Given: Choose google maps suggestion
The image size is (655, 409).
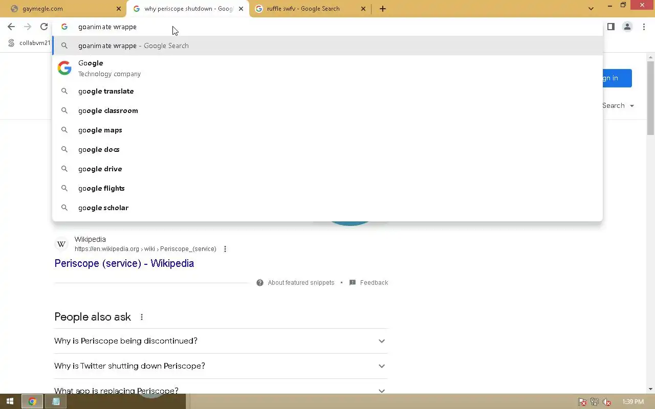Looking at the screenshot, I should 327,130.
